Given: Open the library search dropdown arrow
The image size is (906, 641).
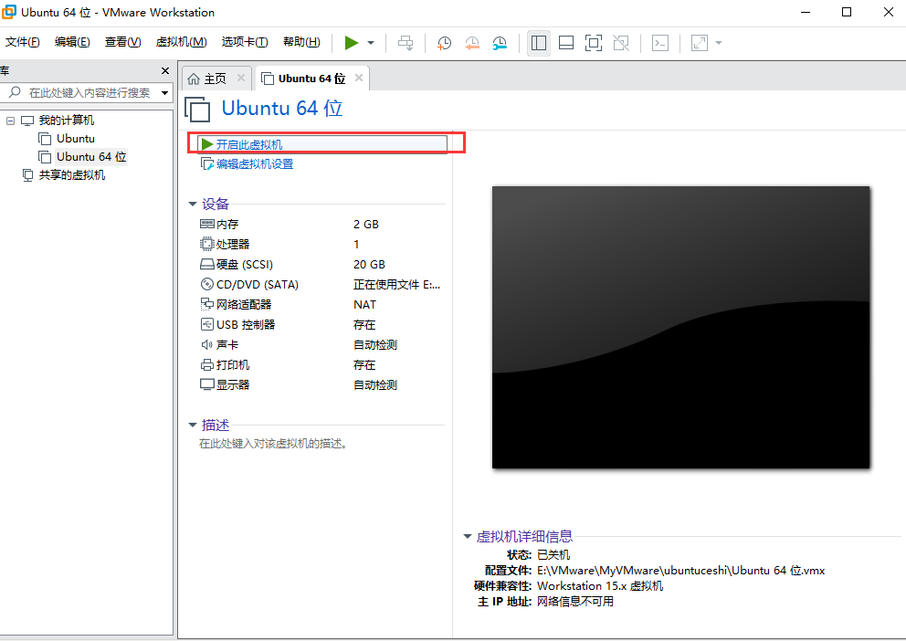Looking at the screenshot, I should click(x=164, y=93).
